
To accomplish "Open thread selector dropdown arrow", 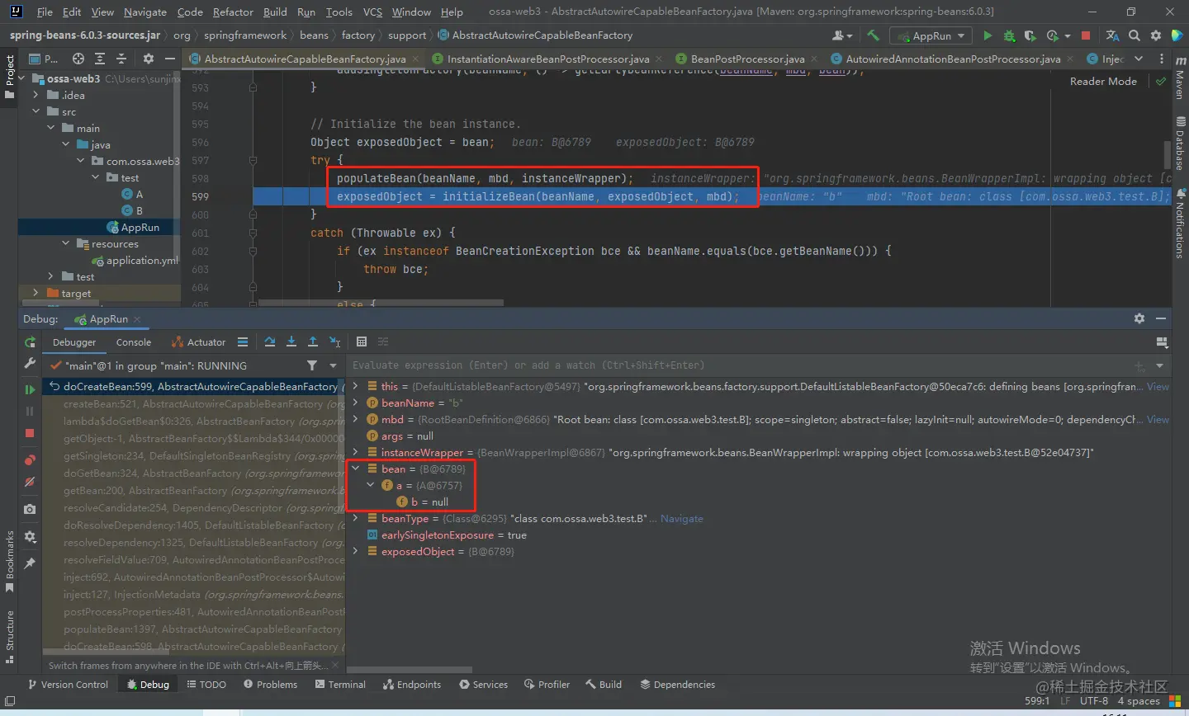I will 334,365.
